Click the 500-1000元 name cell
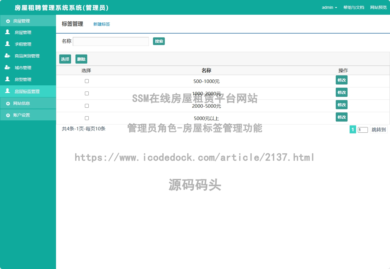 click(206, 81)
